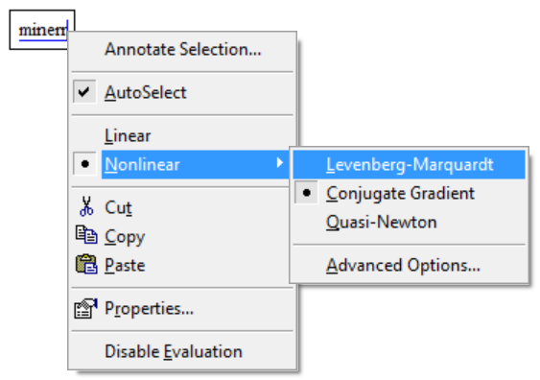Click the scissors Cut icon
This screenshot has height=380, width=540.
click(x=86, y=206)
